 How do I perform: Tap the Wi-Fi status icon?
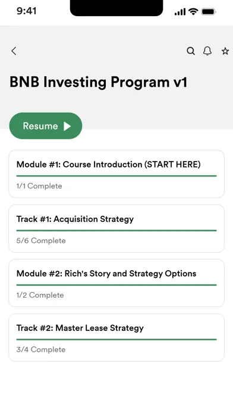(193, 12)
